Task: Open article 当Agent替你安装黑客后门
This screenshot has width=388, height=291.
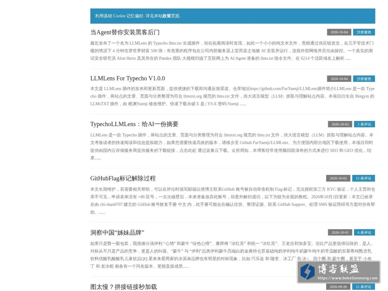Action: click(125, 32)
